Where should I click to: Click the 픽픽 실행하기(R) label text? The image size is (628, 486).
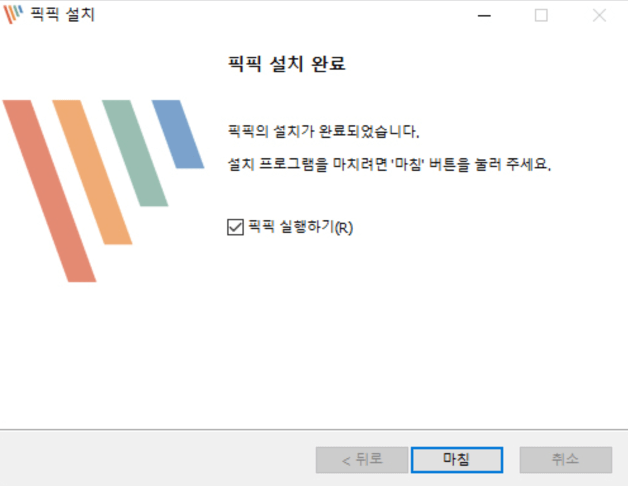pos(300,227)
